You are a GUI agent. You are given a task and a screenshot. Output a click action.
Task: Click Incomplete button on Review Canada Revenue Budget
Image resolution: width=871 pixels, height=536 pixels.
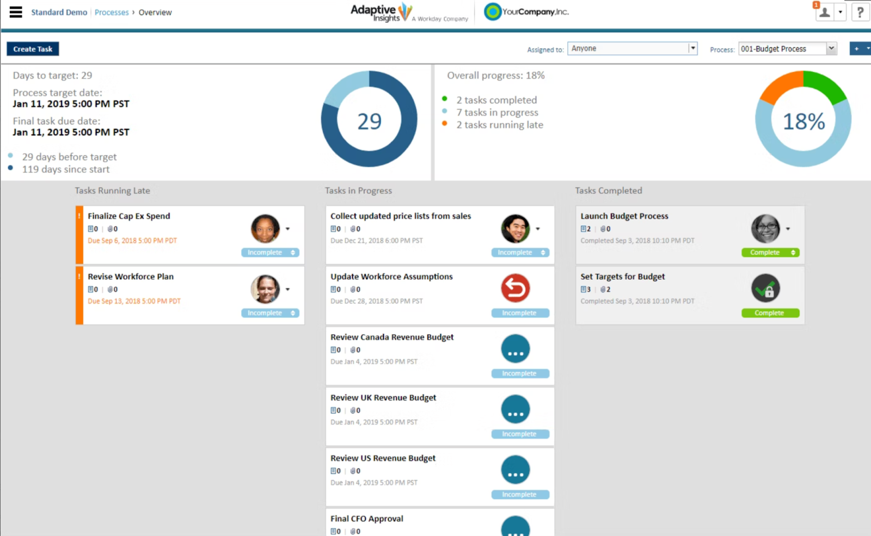point(520,373)
